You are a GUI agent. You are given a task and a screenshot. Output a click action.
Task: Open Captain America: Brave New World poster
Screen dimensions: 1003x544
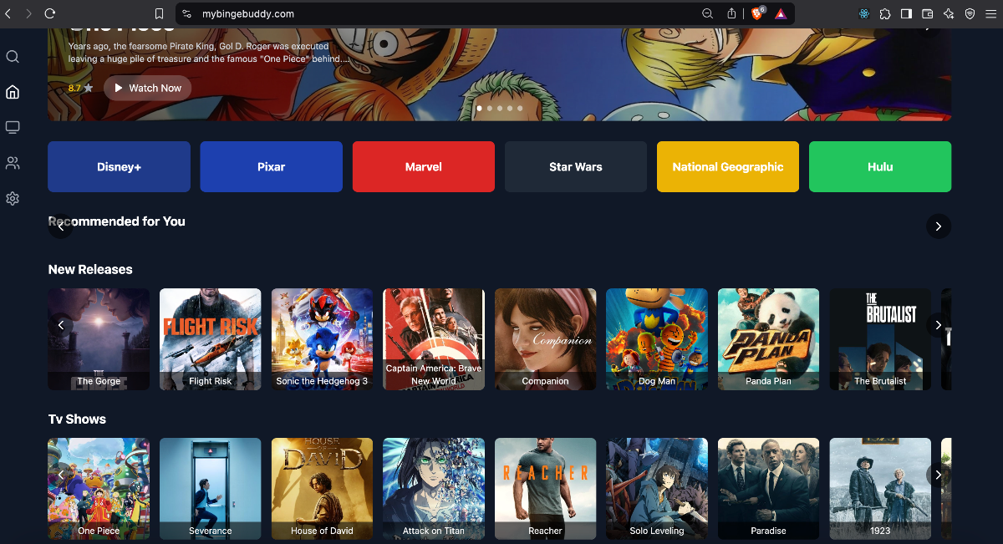coord(434,339)
